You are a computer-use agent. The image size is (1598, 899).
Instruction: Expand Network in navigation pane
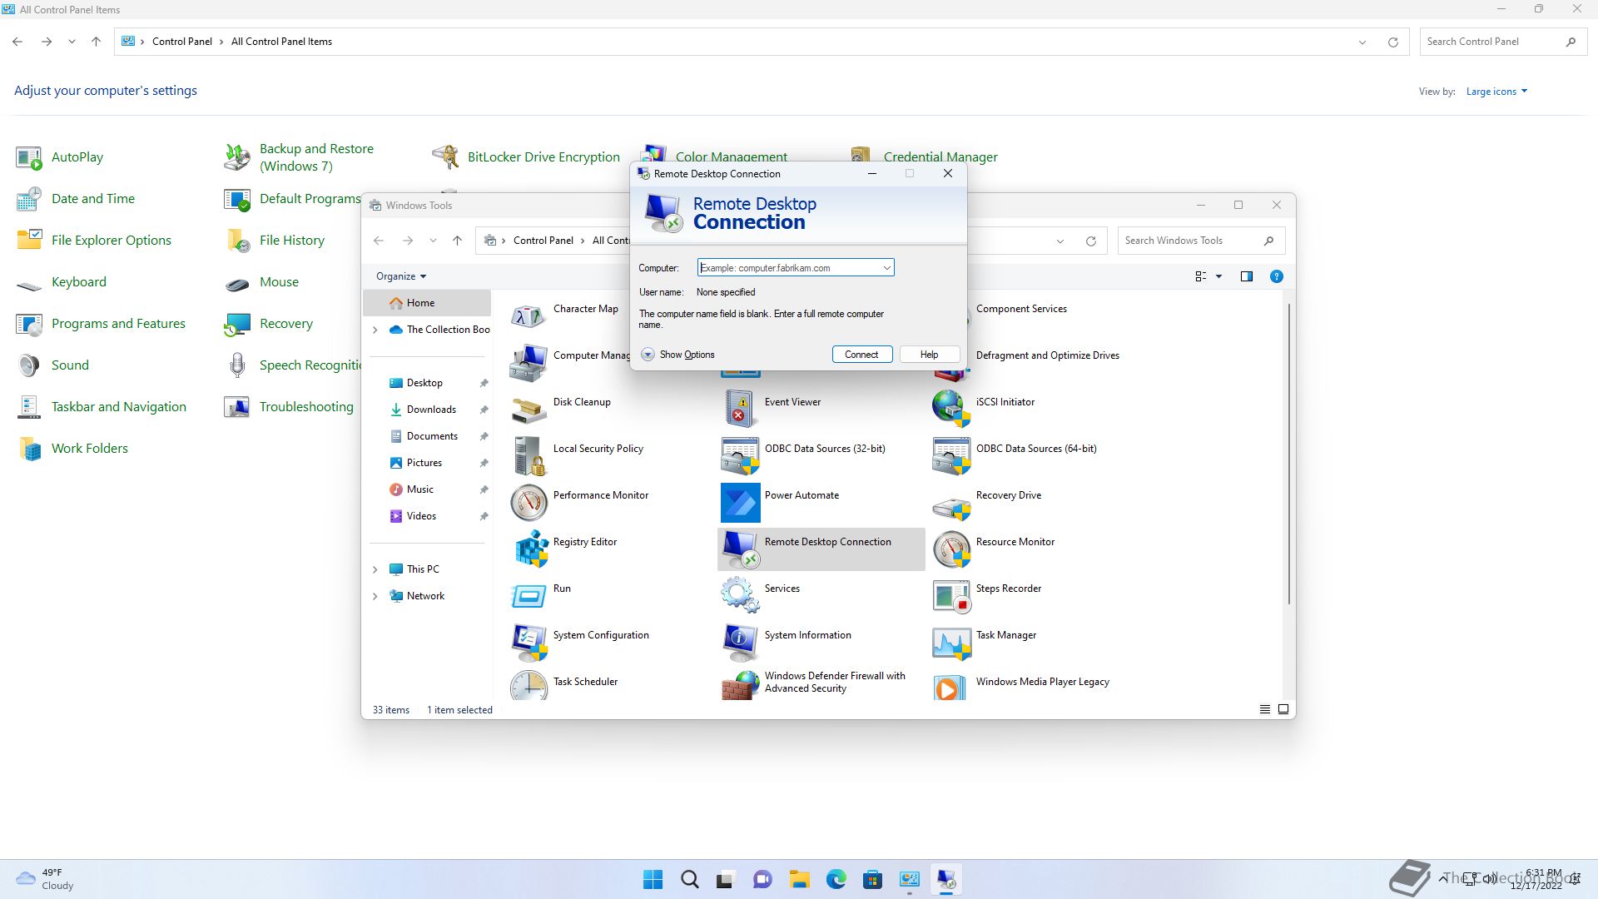click(375, 596)
